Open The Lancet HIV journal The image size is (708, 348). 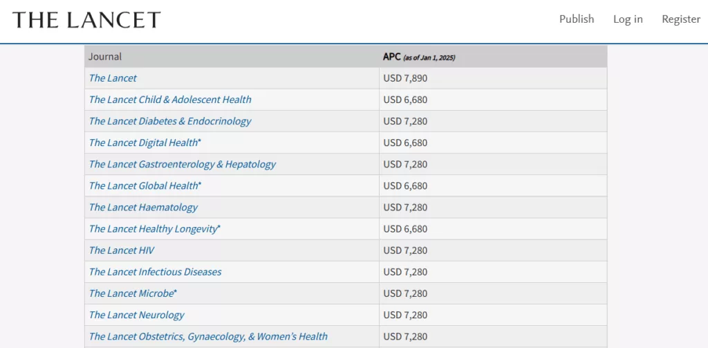(122, 250)
